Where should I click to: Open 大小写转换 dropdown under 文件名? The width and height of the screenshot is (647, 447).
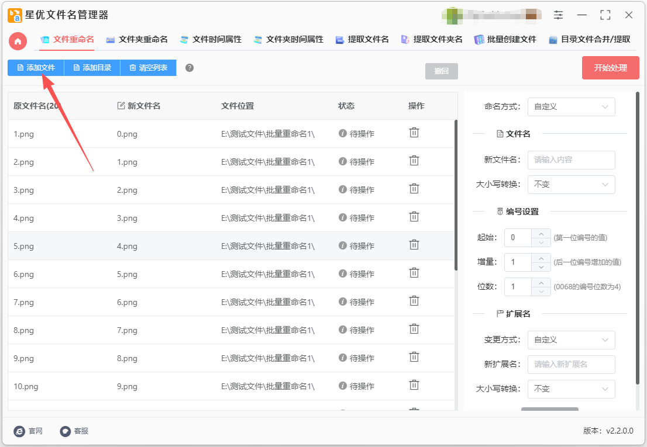pos(571,185)
